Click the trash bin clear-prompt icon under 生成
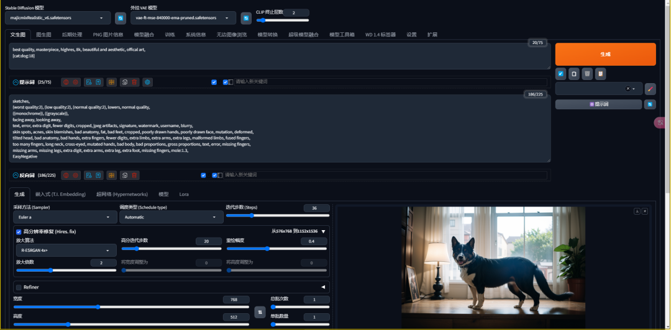Viewport: 671px width, 330px height. (x=587, y=74)
